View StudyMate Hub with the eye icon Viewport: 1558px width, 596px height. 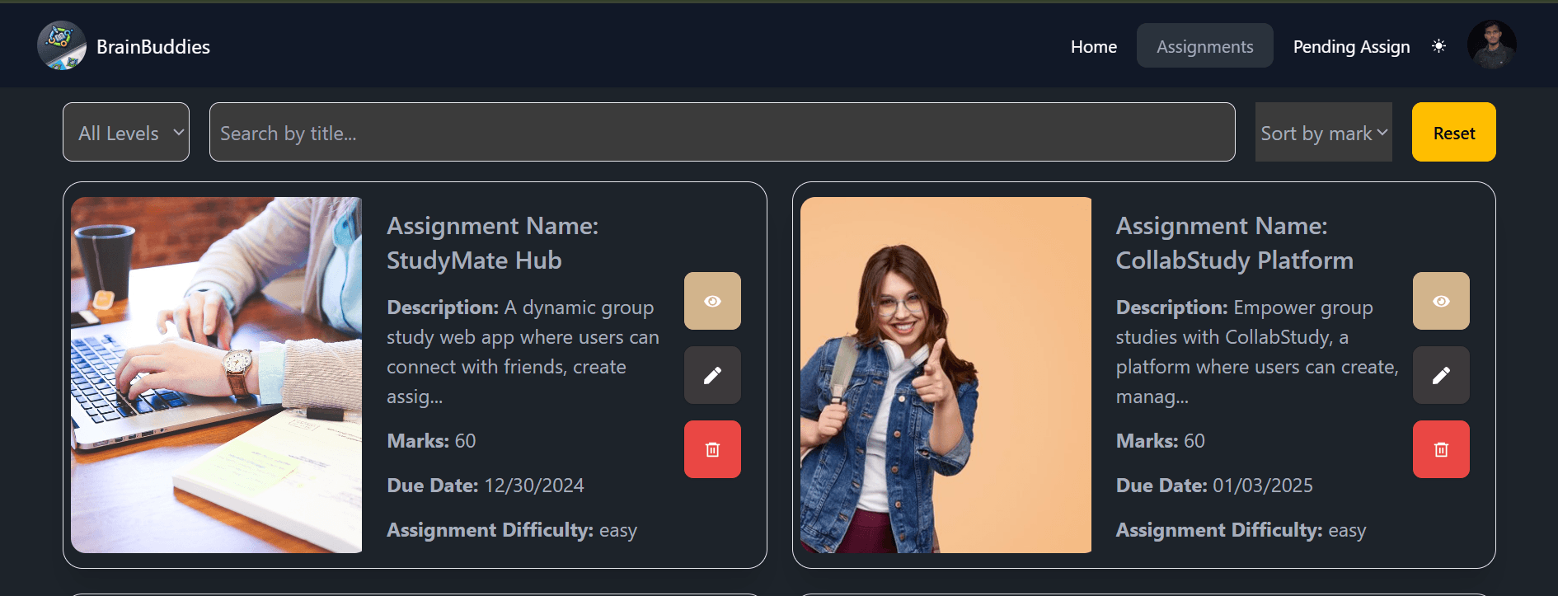coord(712,301)
